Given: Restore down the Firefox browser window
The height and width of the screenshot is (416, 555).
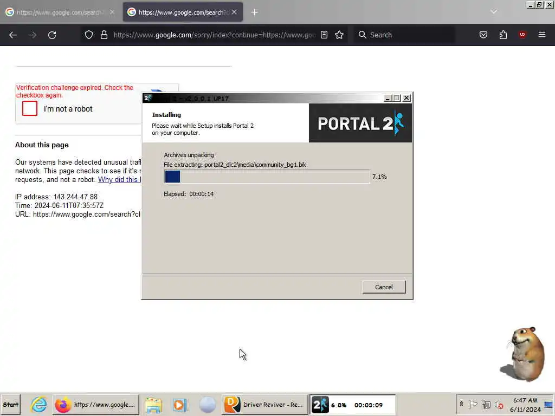Looking at the screenshot, I should 539,4.
